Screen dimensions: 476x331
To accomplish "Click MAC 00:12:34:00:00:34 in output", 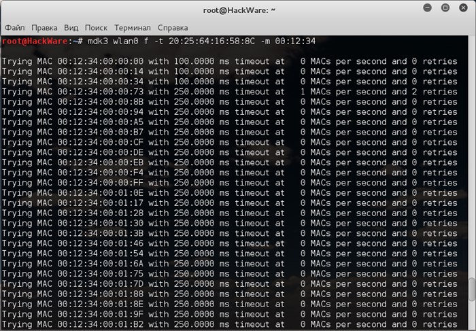I will click(101, 82).
